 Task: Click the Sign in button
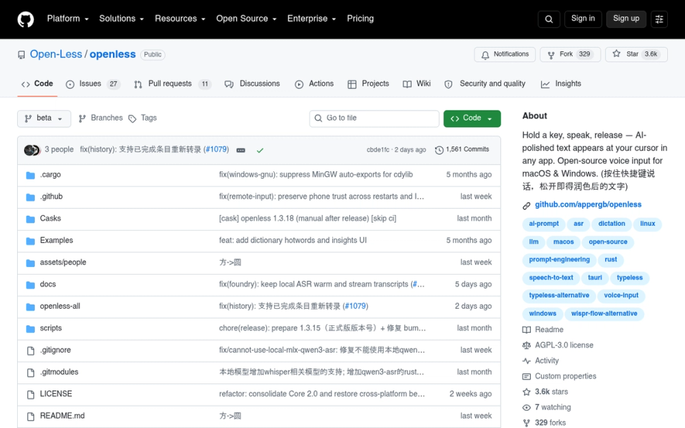(x=583, y=18)
